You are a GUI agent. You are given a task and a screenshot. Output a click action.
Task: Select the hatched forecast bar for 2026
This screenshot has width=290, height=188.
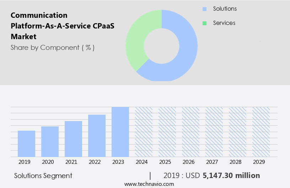pos(190,132)
